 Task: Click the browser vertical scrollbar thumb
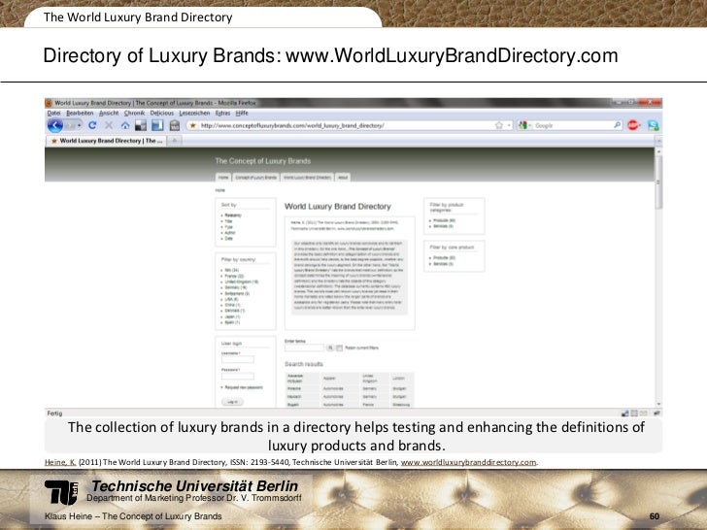click(658, 182)
